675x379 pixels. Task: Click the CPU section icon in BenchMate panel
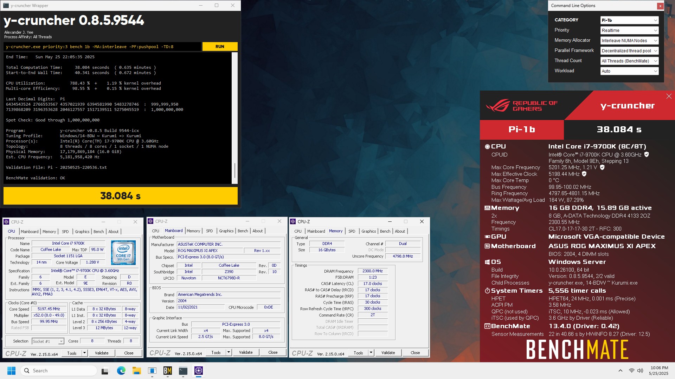(487, 147)
